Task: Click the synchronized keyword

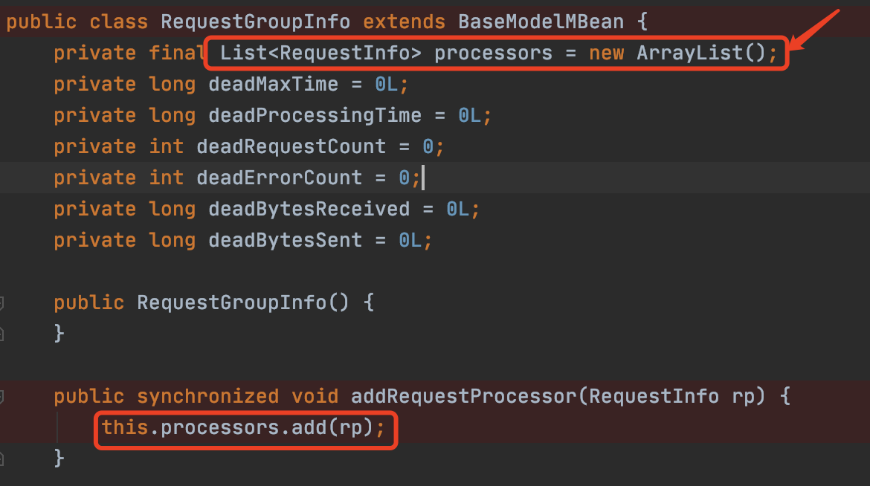Action: [207, 396]
